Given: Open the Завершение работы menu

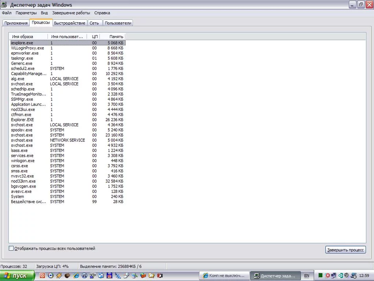Looking at the screenshot, I should (x=71, y=13).
